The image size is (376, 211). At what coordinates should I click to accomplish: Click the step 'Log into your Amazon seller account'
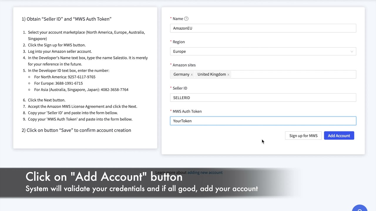(60, 51)
